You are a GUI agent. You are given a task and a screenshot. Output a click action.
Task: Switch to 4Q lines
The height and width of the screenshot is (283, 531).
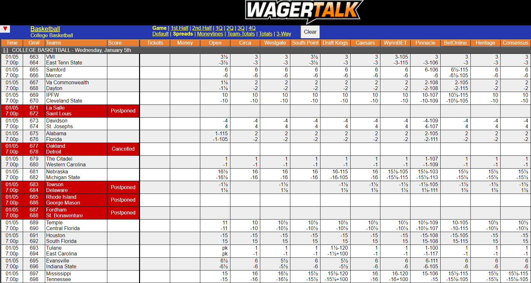click(252, 28)
